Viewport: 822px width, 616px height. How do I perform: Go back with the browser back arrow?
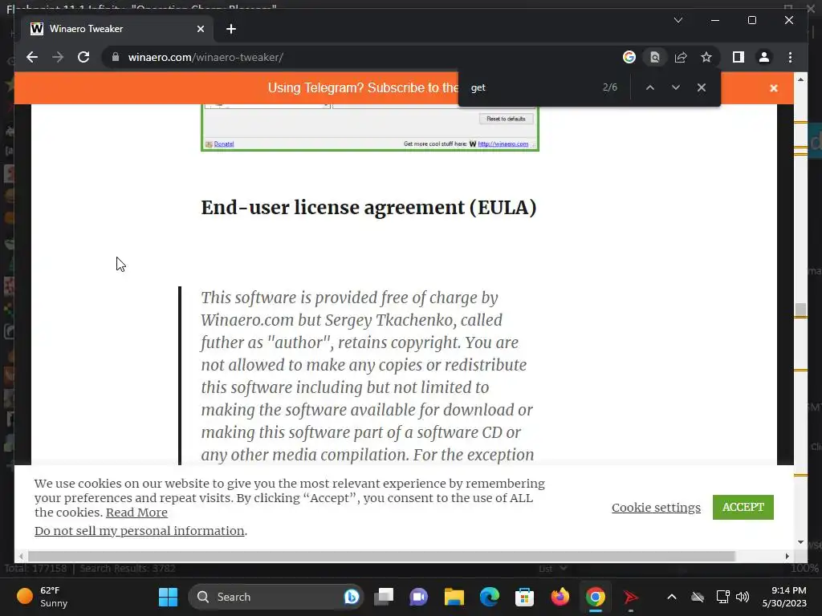(x=32, y=57)
